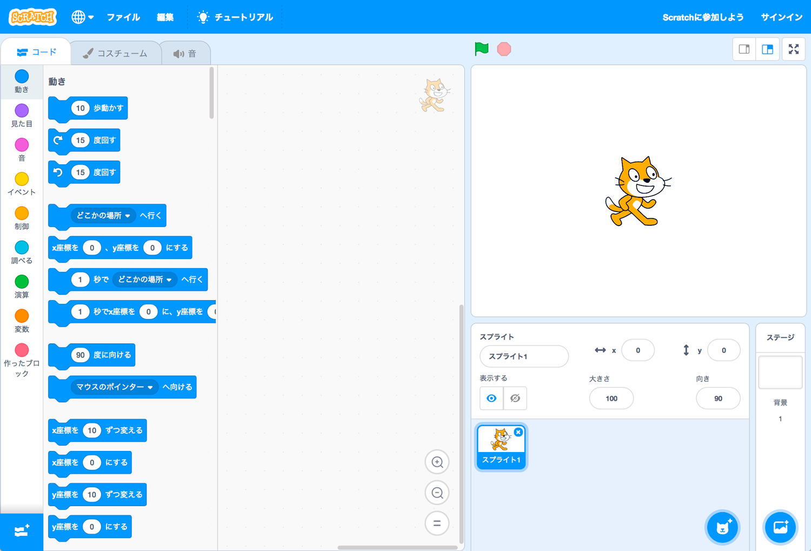
Task: Click the workspace vertical scrollbar
Action: pos(461,424)
